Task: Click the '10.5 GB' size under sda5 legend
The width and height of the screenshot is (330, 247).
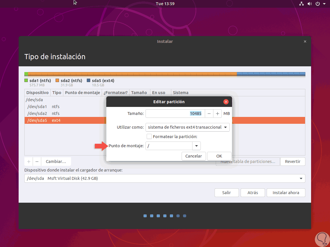Action: [98, 85]
